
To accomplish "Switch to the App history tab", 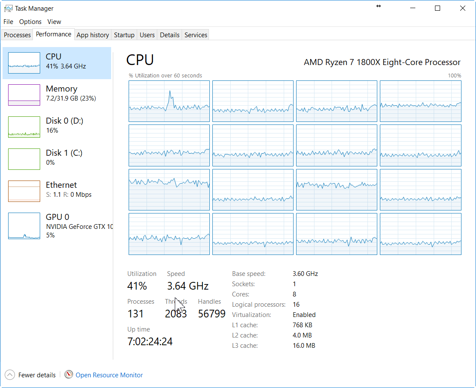I will point(93,35).
